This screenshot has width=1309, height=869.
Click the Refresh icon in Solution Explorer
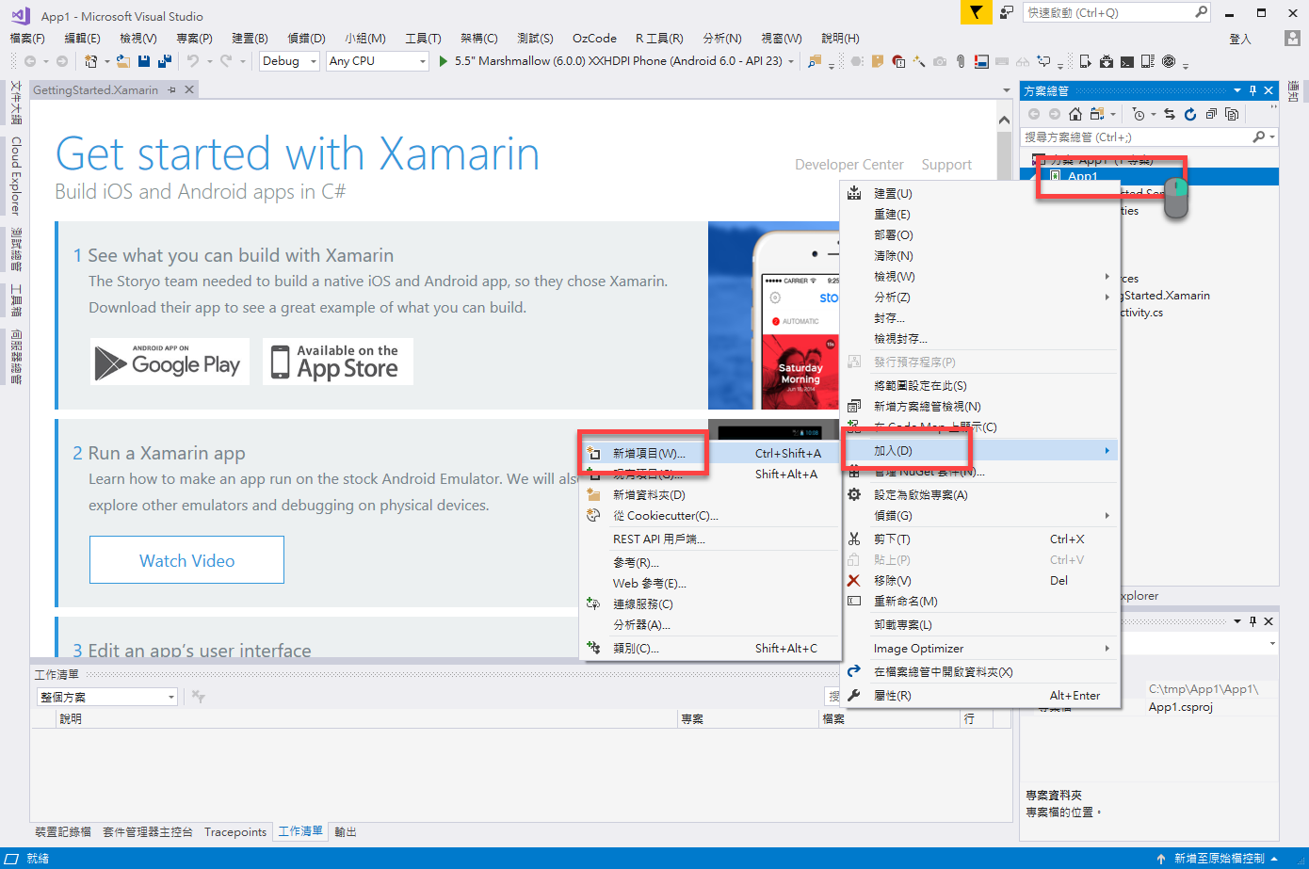pyautogui.click(x=1190, y=114)
